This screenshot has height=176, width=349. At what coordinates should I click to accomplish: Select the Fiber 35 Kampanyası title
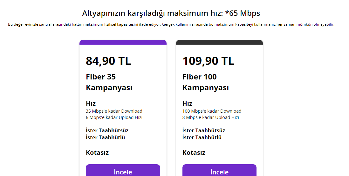109,82
